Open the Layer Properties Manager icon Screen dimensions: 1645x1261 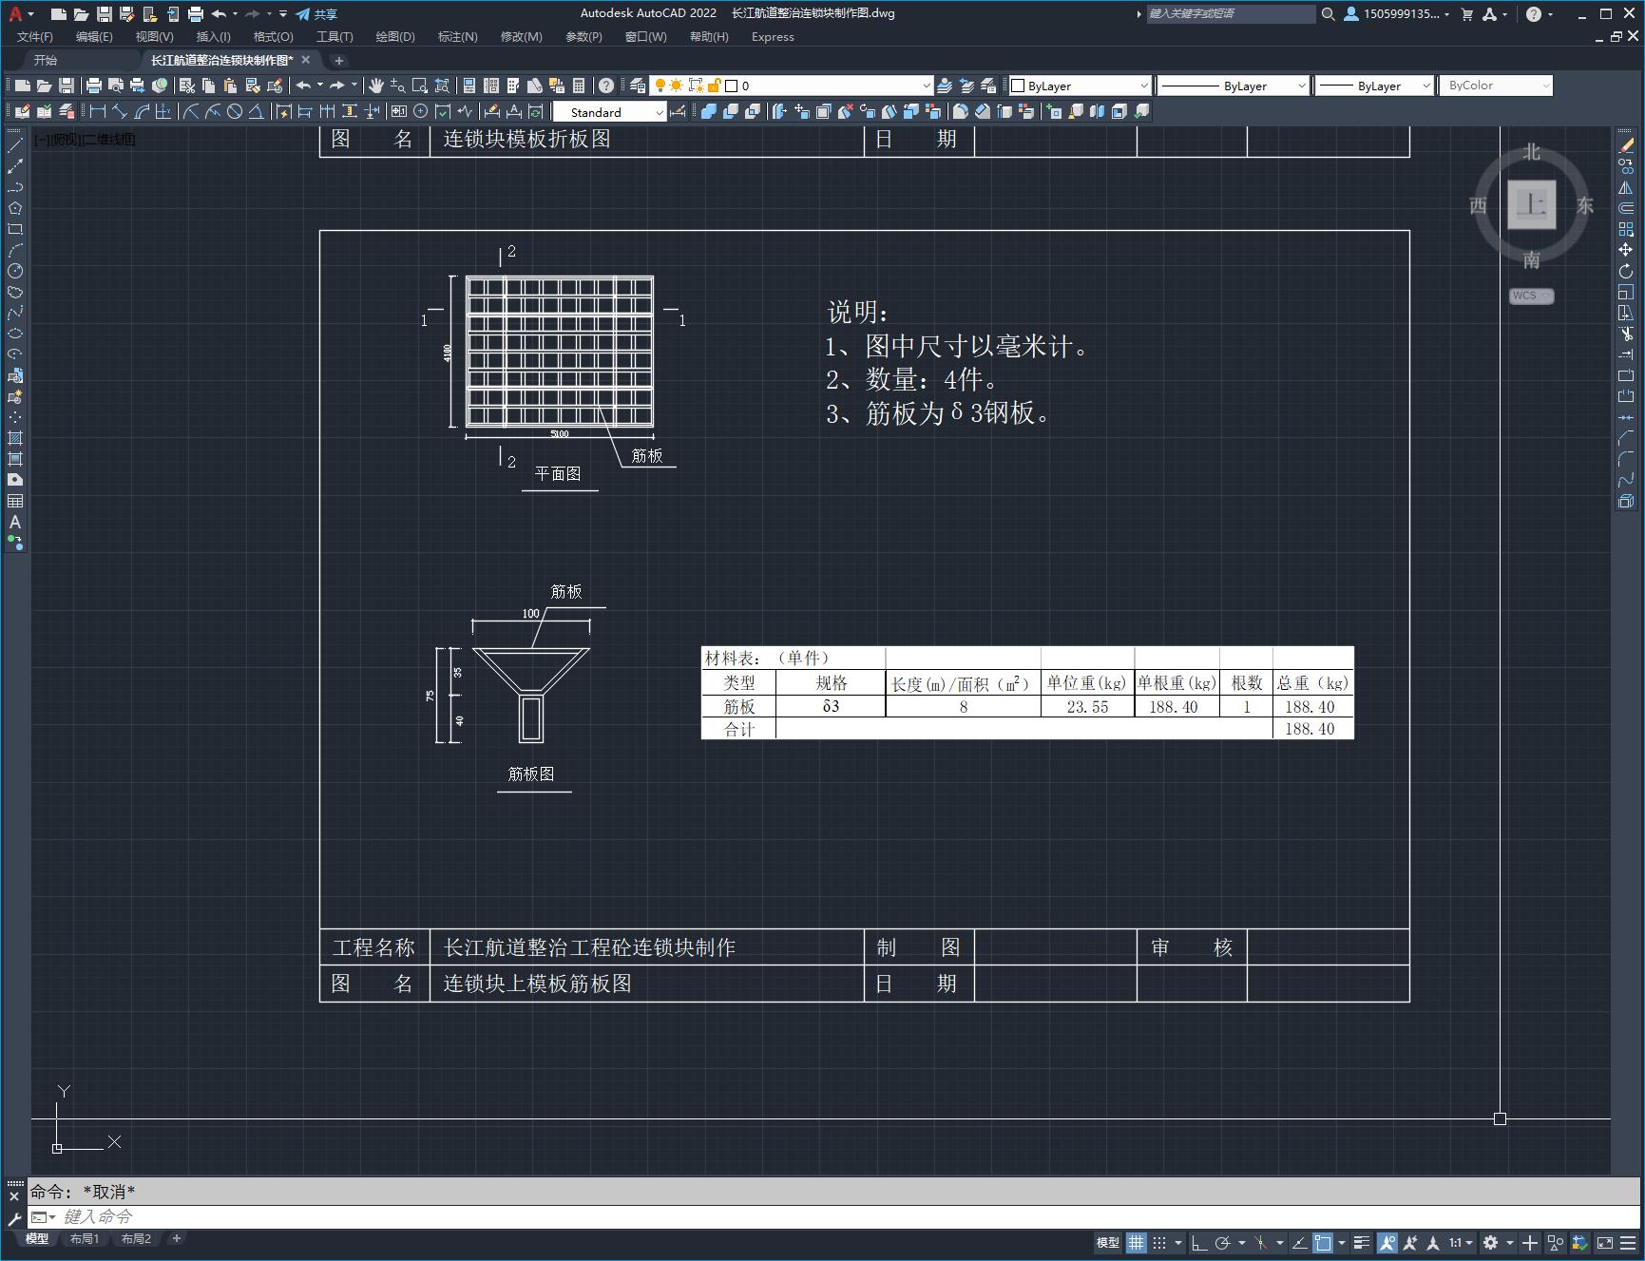tap(638, 86)
